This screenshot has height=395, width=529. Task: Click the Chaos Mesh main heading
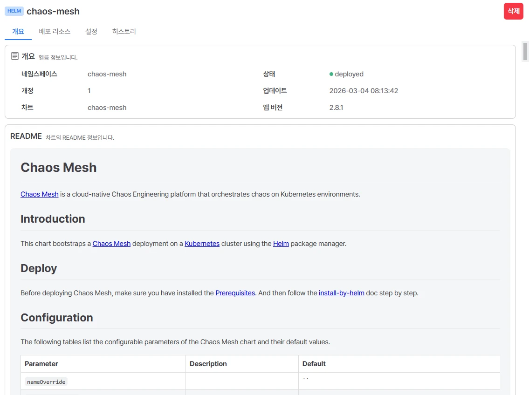point(59,168)
